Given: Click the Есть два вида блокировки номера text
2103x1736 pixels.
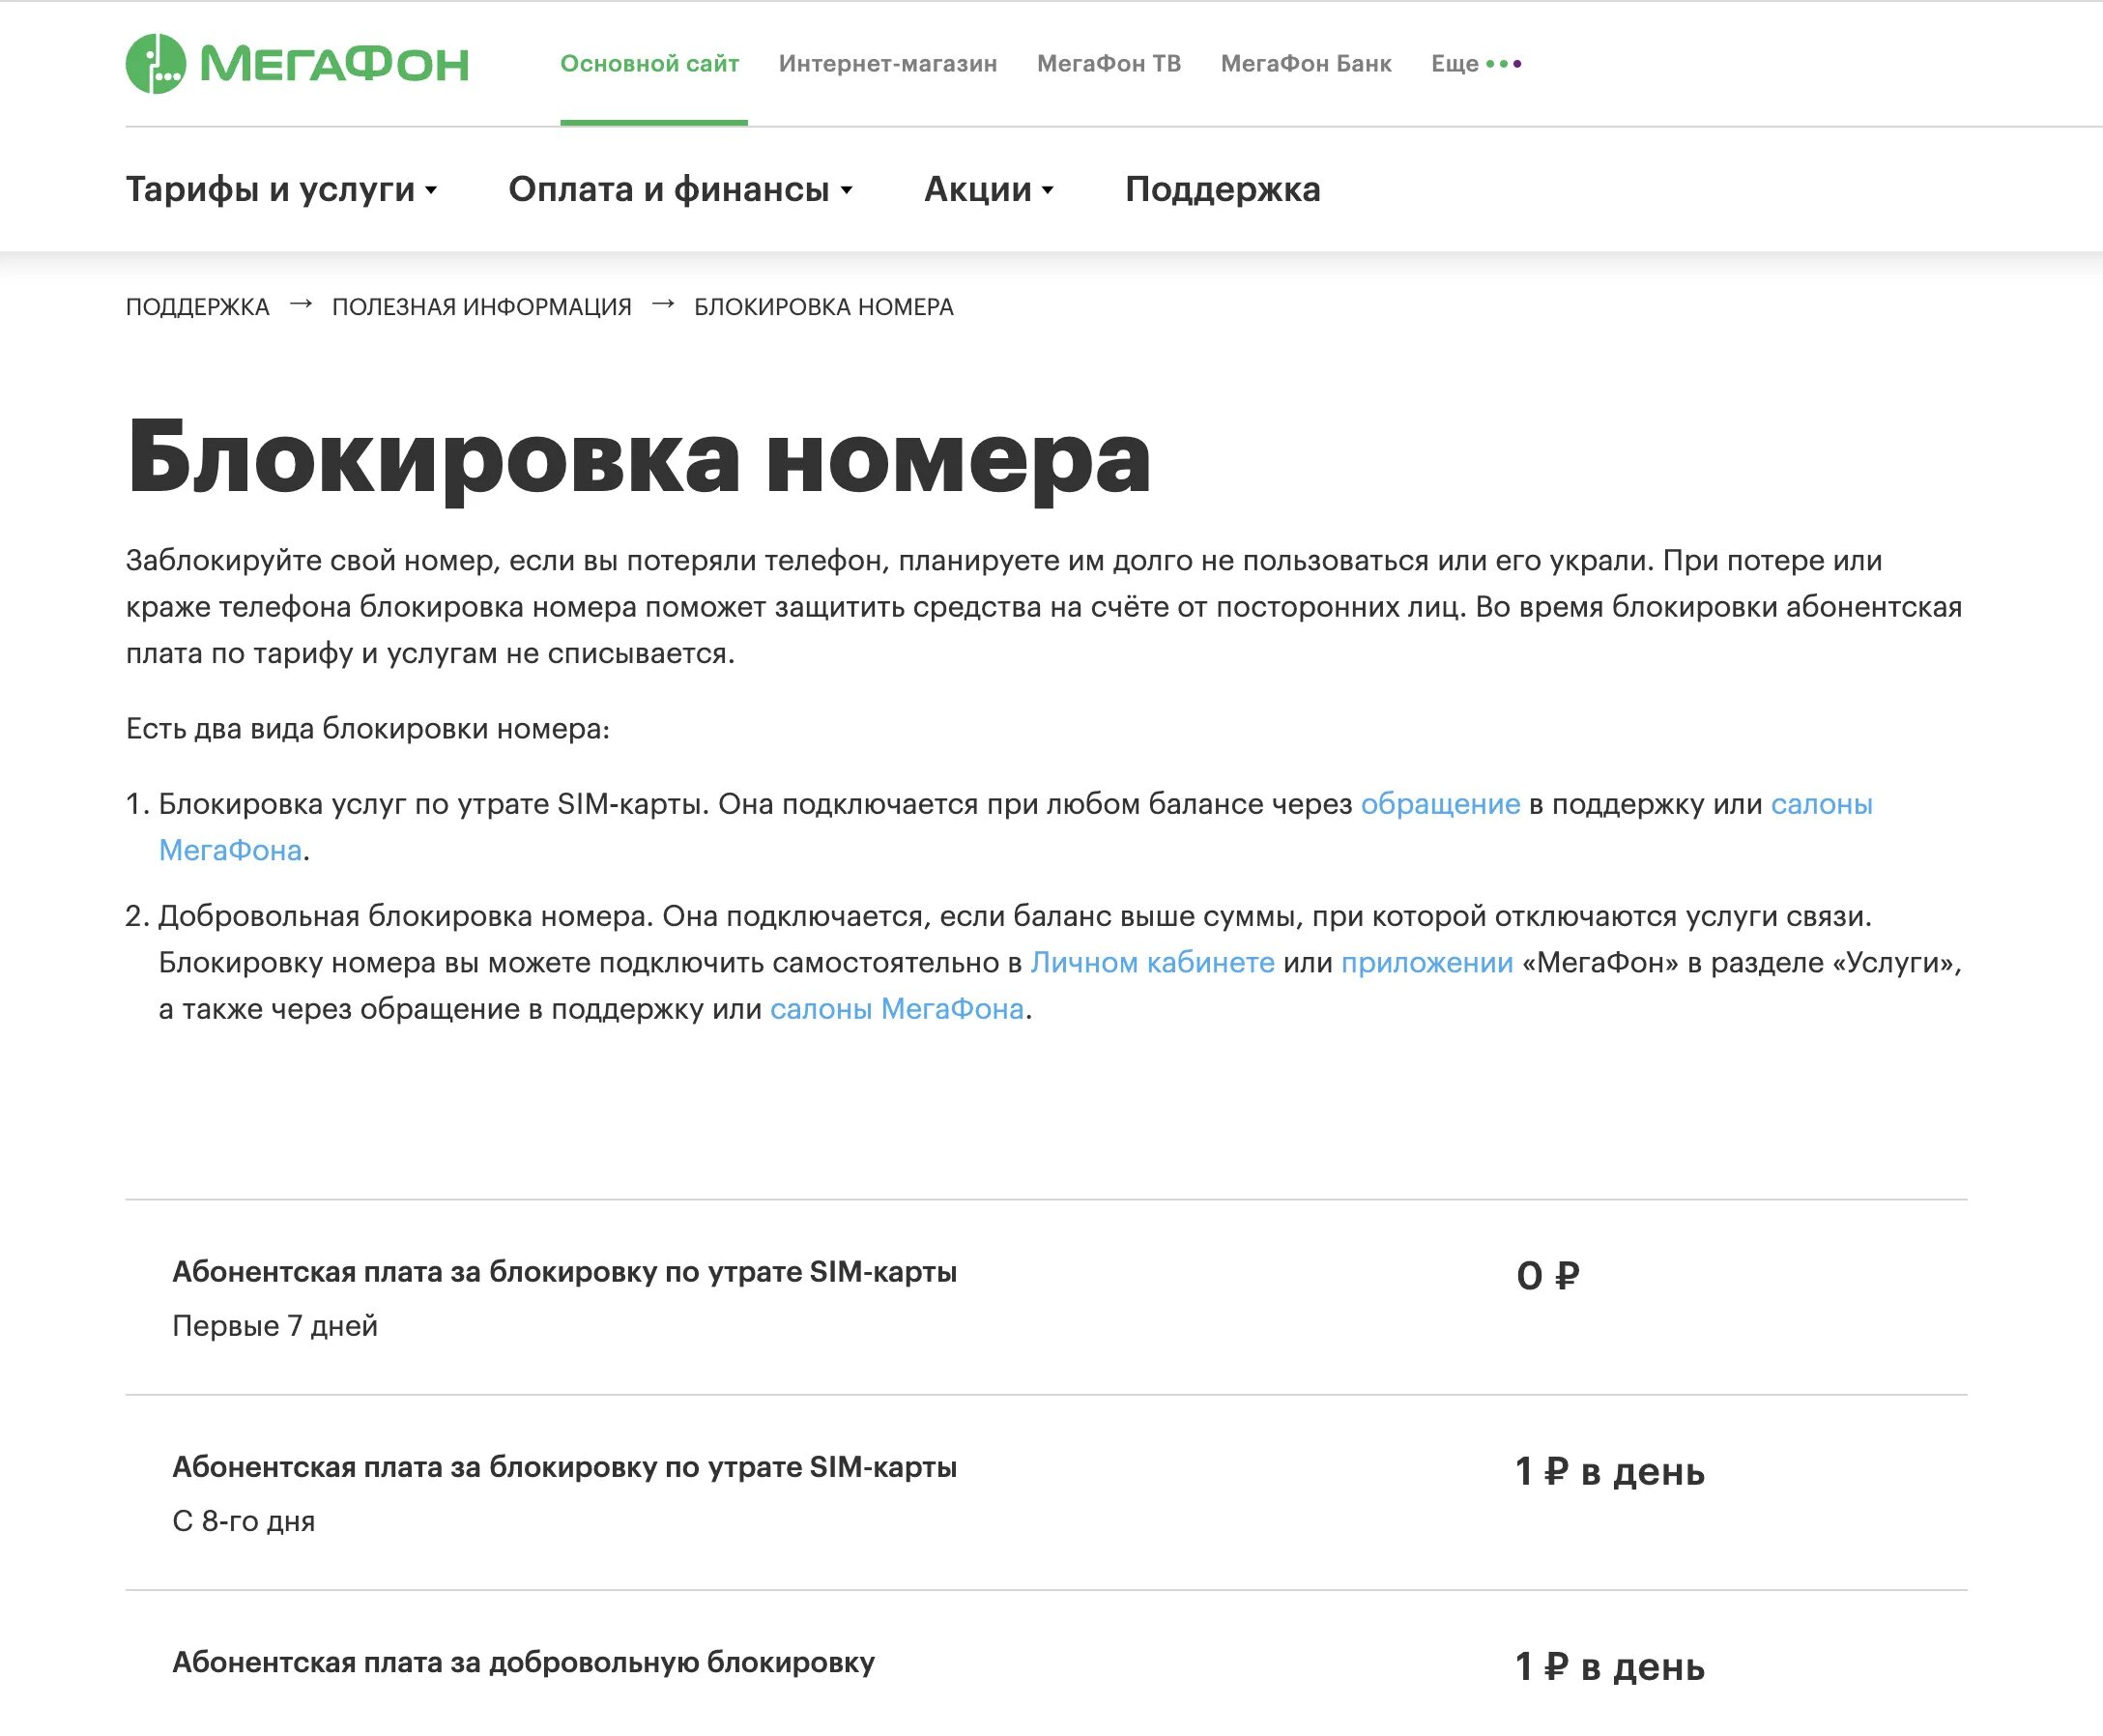Looking at the screenshot, I should 368,728.
